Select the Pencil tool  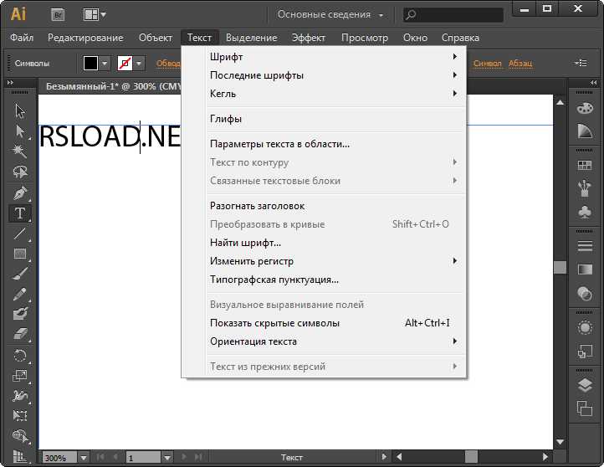(x=19, y=295)
